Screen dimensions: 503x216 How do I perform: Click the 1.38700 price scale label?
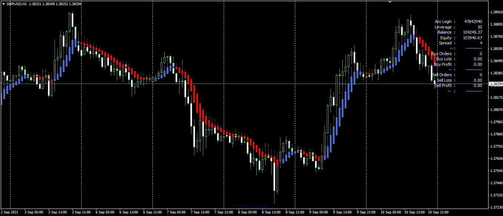pyautogui.click(x=496, y=37)
